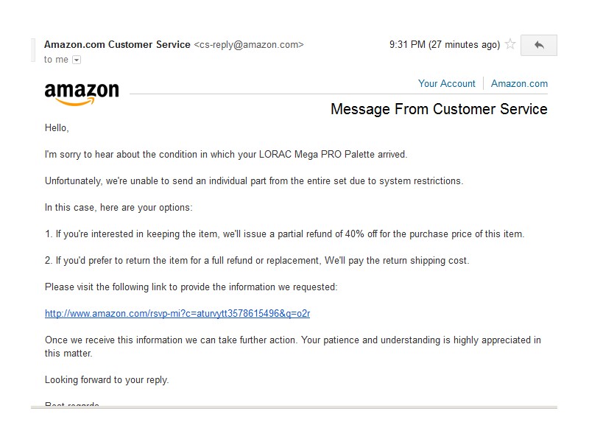Click the cs-reply@amazon.com sender address

tap(249, 45)
